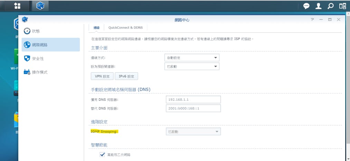This screenshot has height=161, width=350.
Task: Switch to the 連線 tab
Action: pos(96,28)
